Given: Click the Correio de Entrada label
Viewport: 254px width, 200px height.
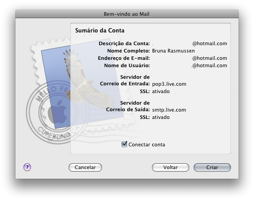Looking at the screenshot, I should tap(125, 84).
